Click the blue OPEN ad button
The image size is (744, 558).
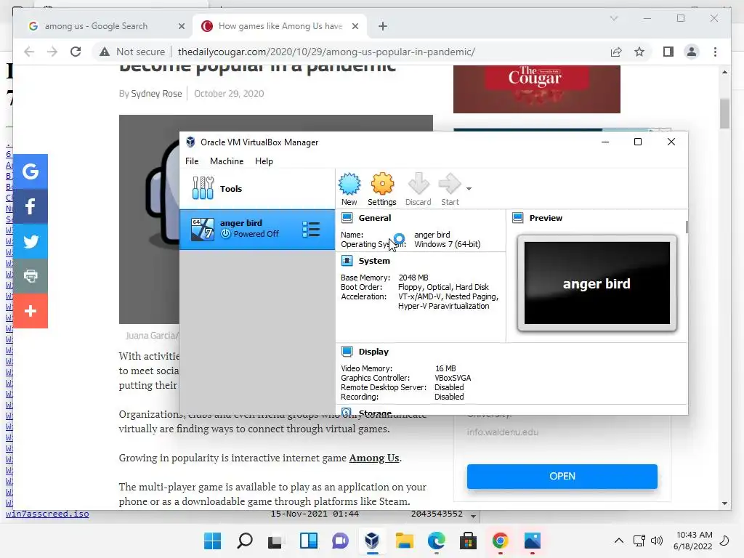[x=562, y=477]
